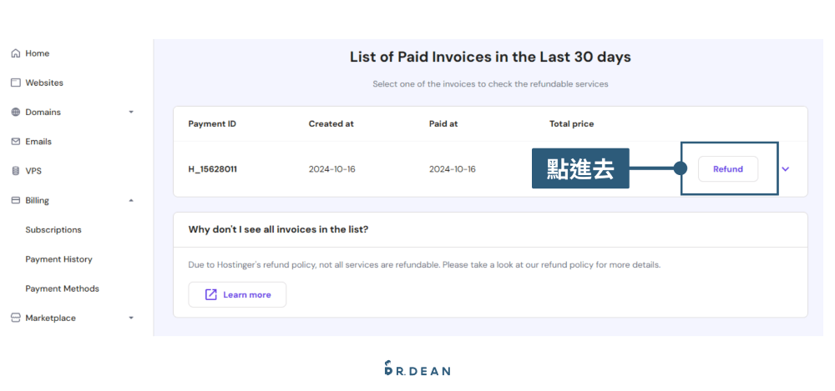The height and width of the screenshot is (391, 835).
Task: Click the VPS server icon
Action: 15,171
